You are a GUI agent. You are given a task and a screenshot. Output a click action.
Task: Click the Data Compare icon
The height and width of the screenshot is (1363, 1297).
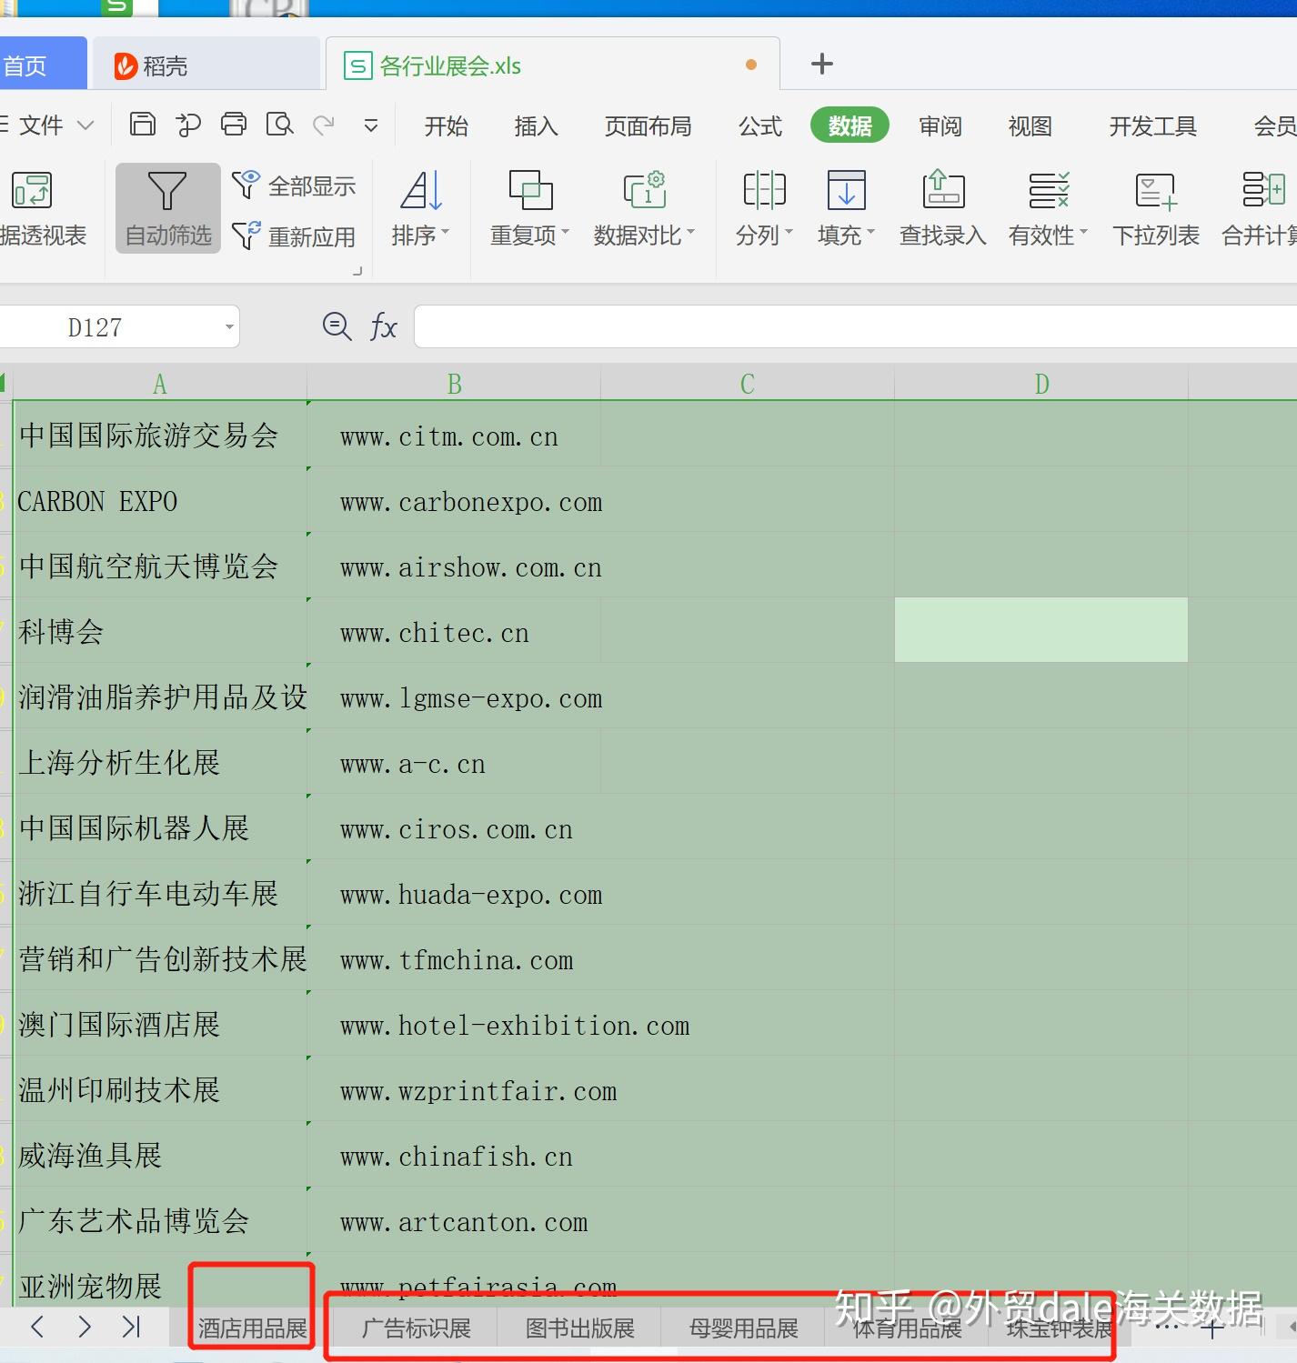[645, 190]
